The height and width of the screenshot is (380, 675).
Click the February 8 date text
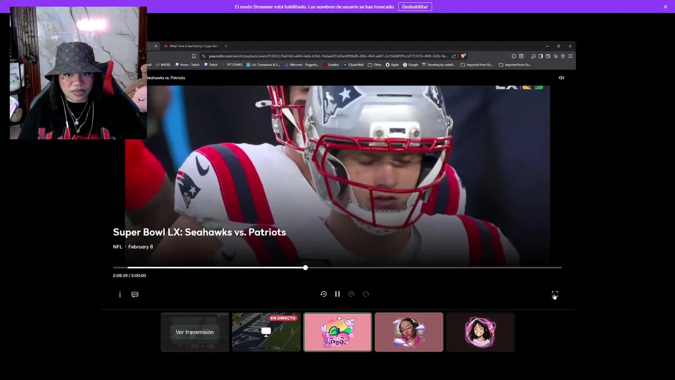click(x=141, y=247)
